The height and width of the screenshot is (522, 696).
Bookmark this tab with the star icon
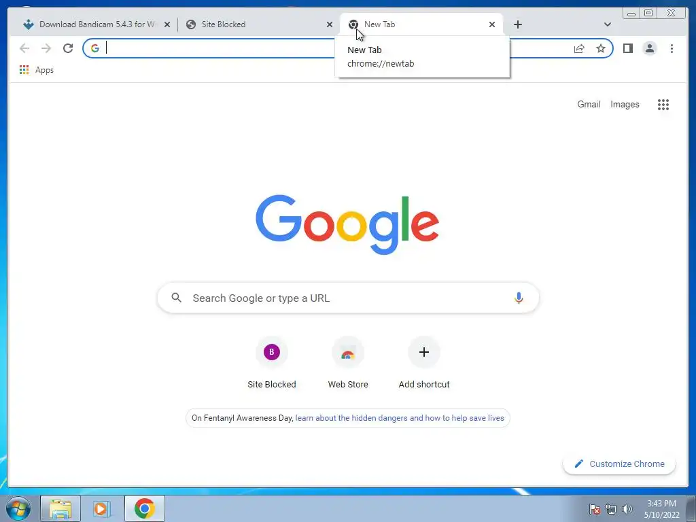[x=601, y=48]
